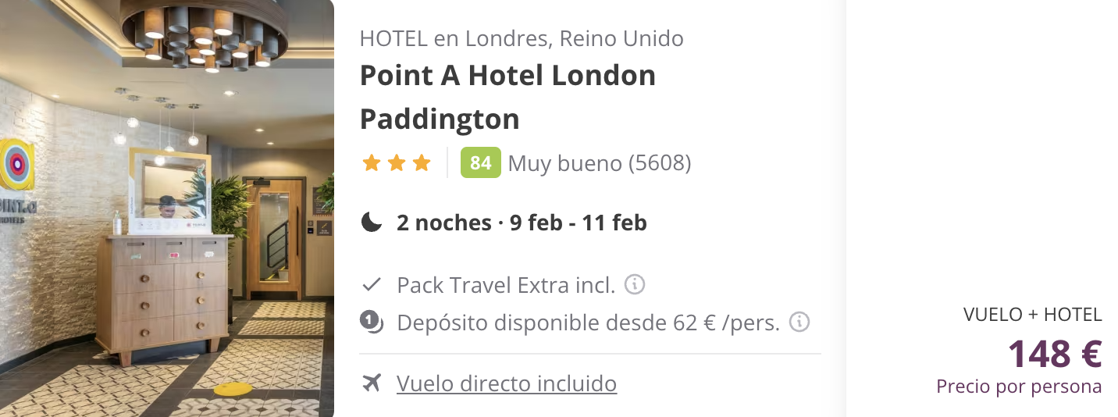This screenshot has height=417, width=1118.
Task: Click the info icon beside Pack Travel Extra
Action: (635, 284)
